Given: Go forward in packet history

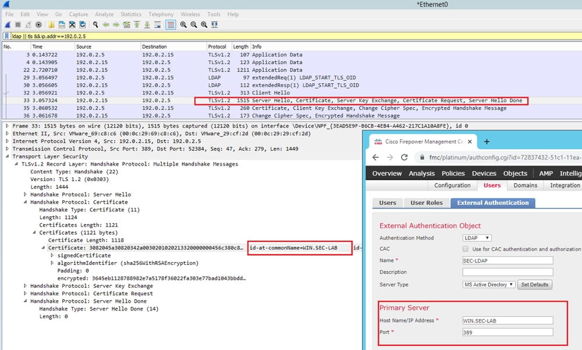Looking at the screenshot, I should [x=116, y=25].
